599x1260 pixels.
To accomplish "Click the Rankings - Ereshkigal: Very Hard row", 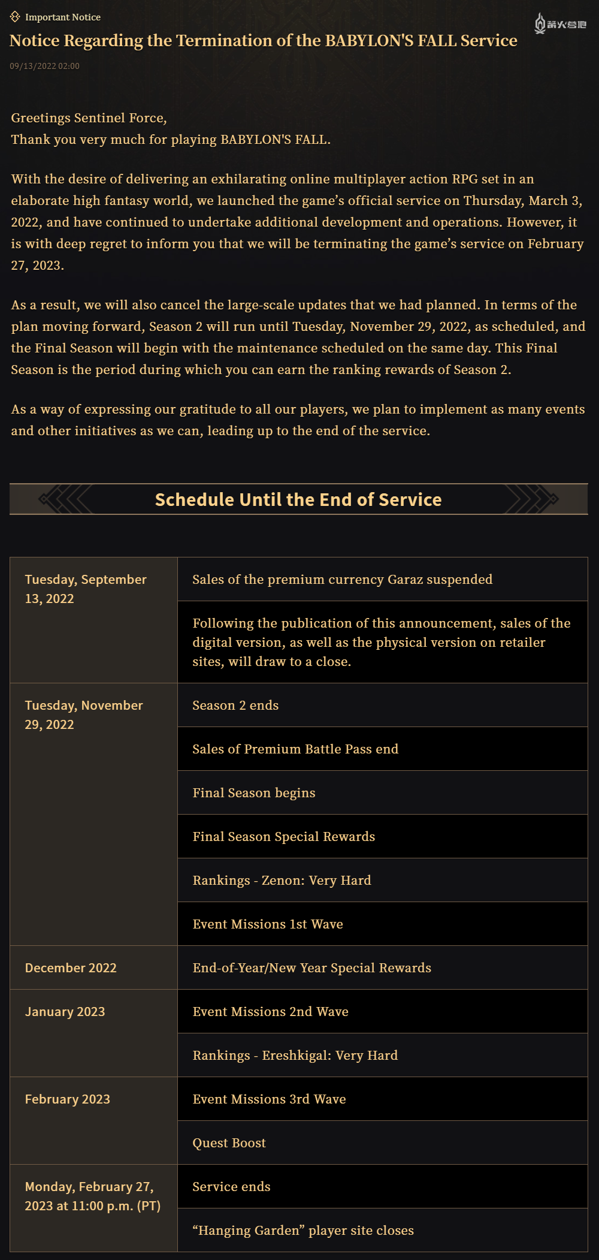I will 295,1056.
